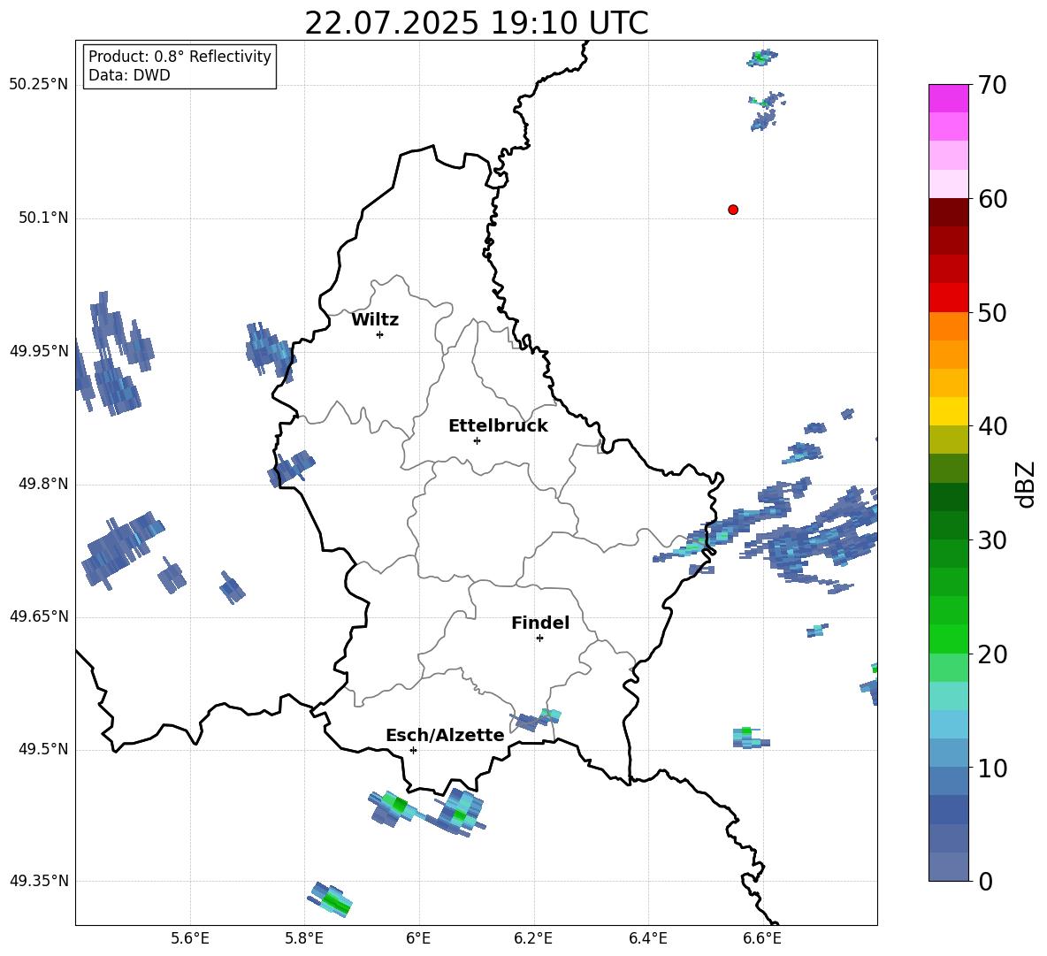This screenshot has height=956, width=1047.
Task: Click the 49.5°N latitude label
Action: coord(43,749)
